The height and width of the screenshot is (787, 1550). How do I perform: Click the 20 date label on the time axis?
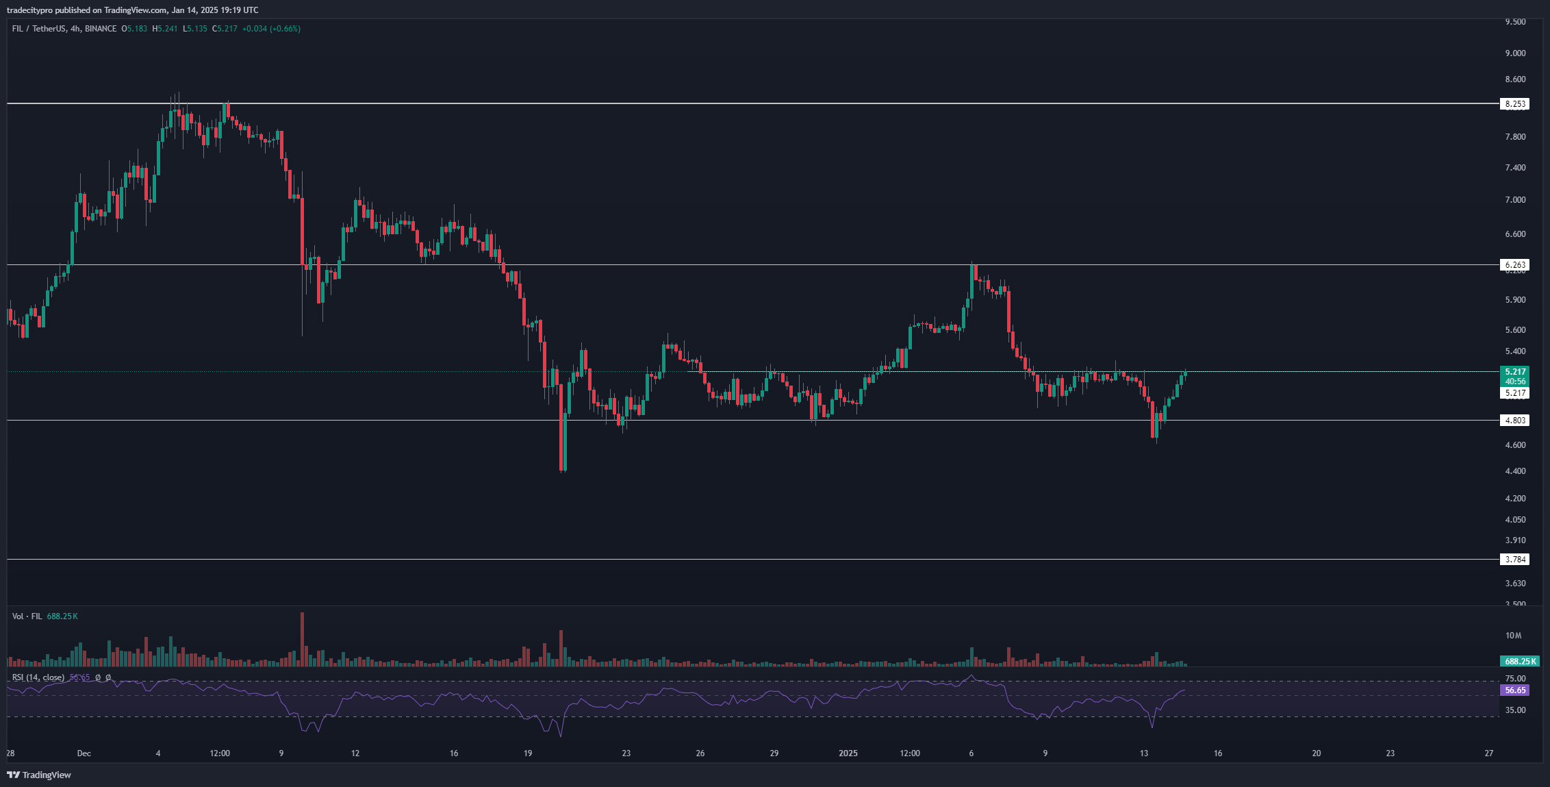(x=1317, y=753)
